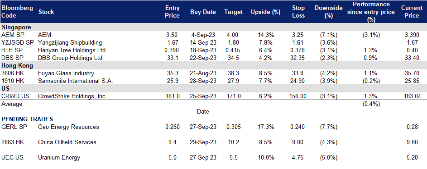Select Banyan Tree Holdings Ltd cell
The width and height of the screenshot is (427, 169).
(72, 50)
